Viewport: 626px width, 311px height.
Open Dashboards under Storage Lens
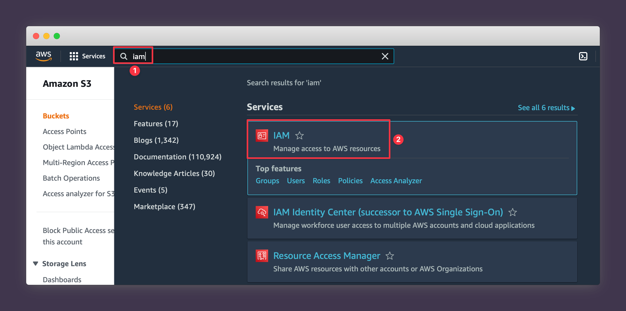tap(62, 280)
